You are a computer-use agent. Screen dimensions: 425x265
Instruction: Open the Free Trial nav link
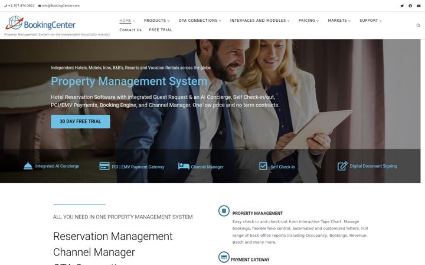point(161,30)
